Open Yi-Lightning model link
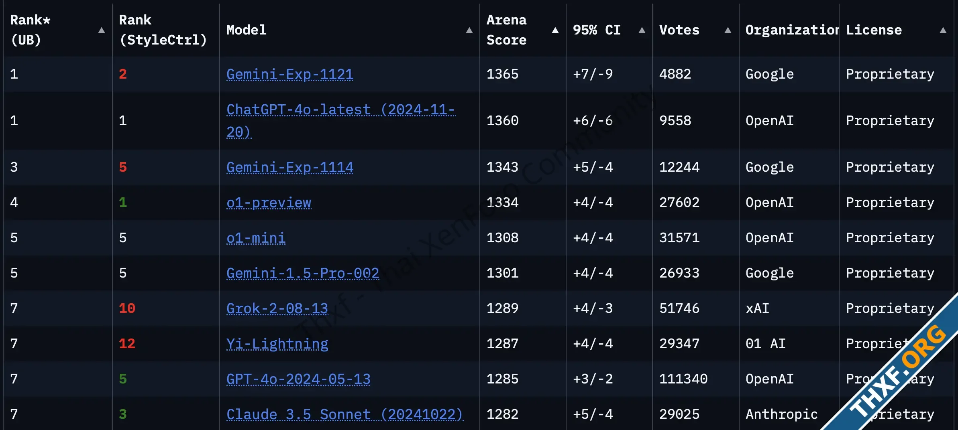The image size is (958, 430). 277,344
